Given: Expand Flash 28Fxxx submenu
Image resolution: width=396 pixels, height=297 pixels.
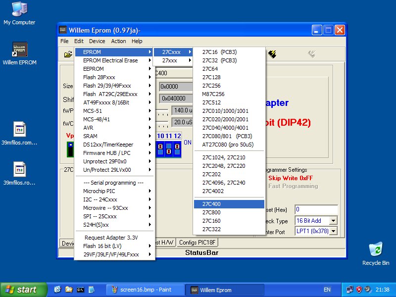Looking at the screenshot, I should pyautogui.click(x=115, y=77).
